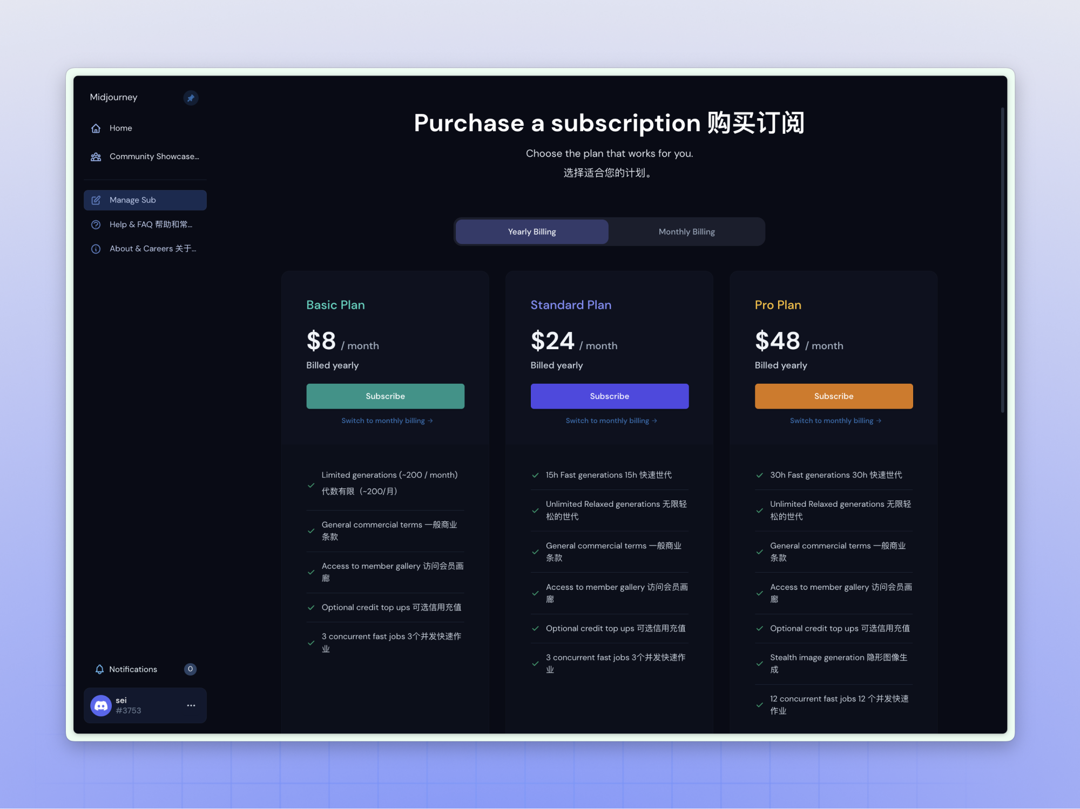Click the About & Careers info icon
Viewport: 1080px width, 809px height.
(96, 249)
